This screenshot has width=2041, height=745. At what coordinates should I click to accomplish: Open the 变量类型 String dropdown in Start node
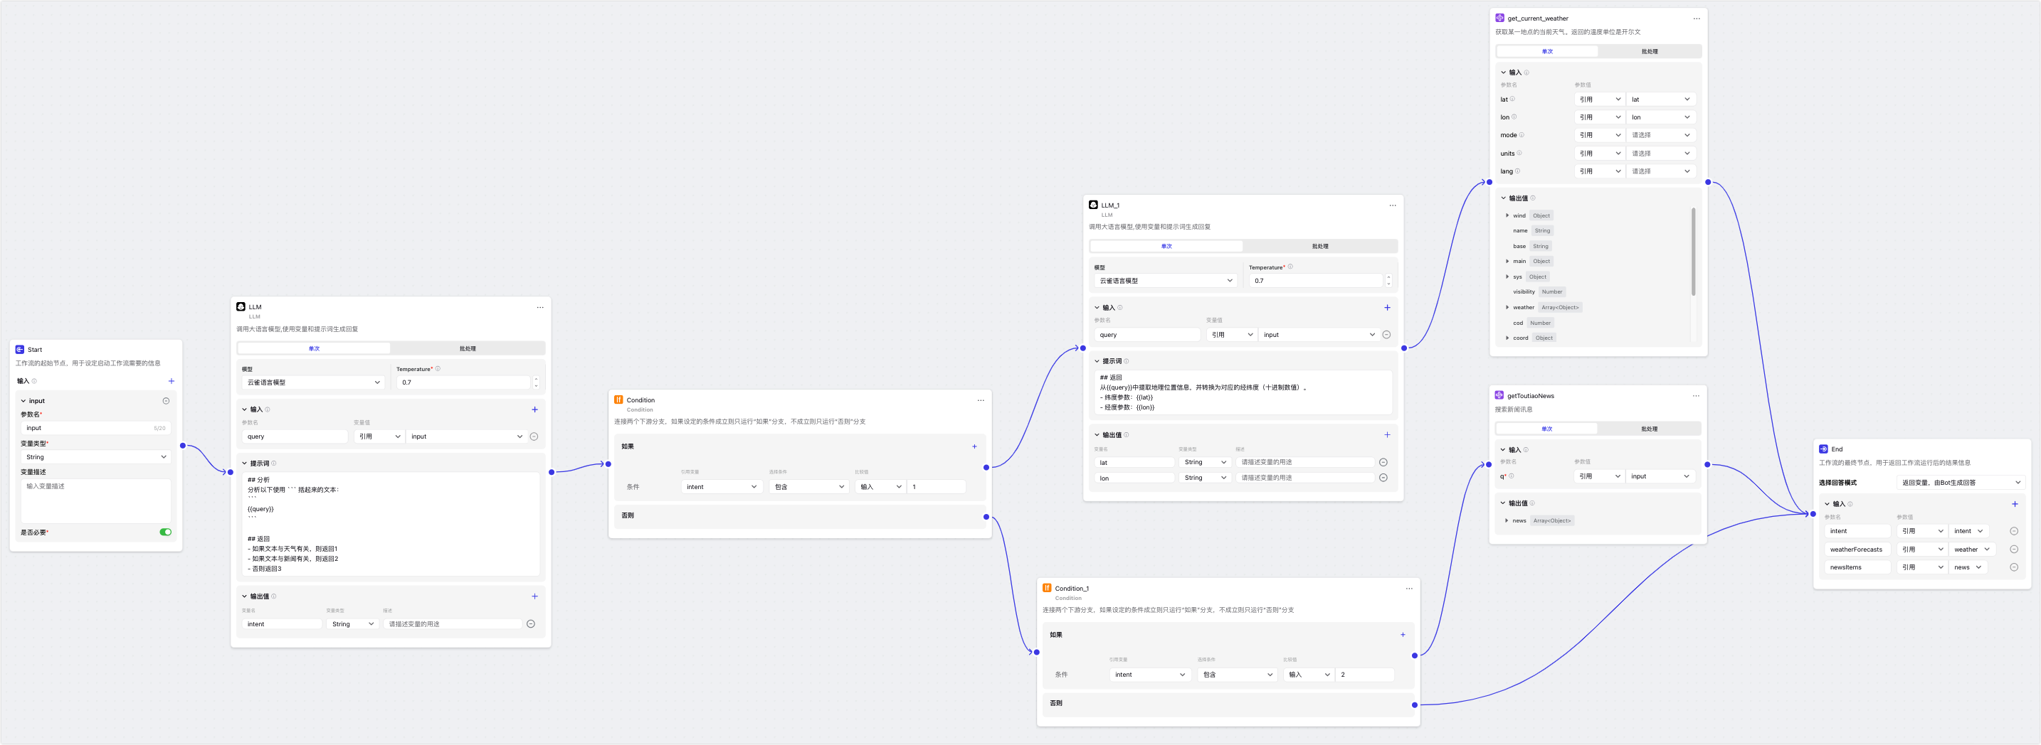pos(95,457)
